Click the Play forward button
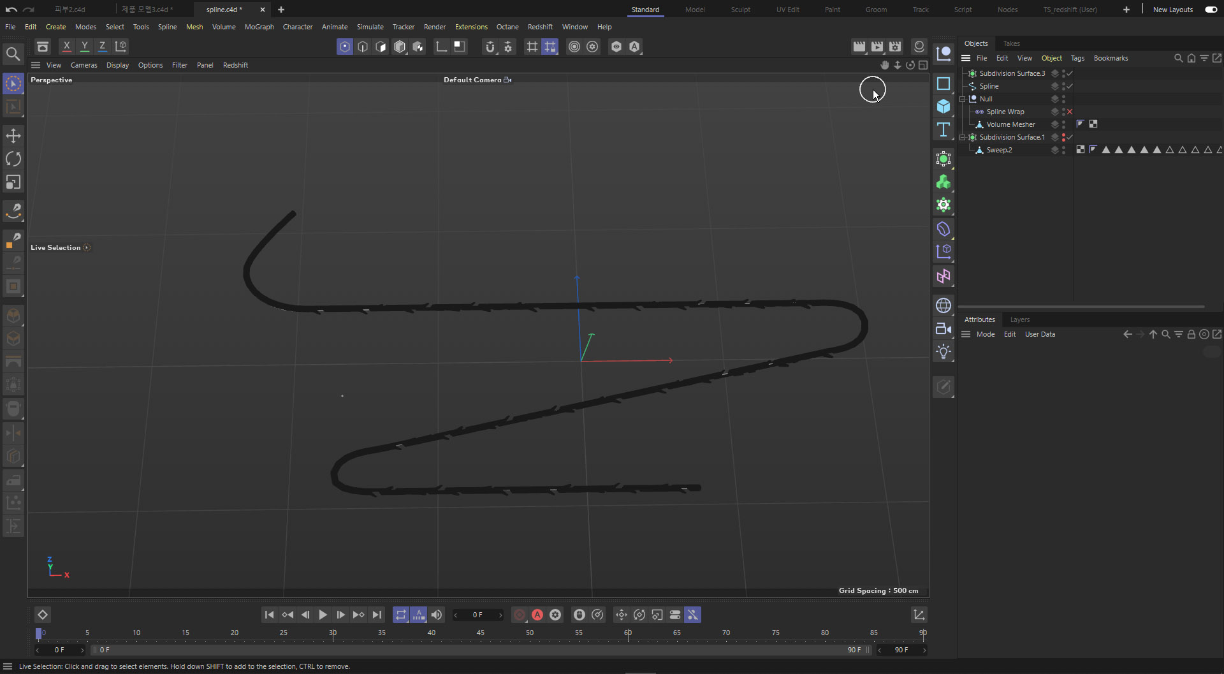 pyautogui.click(x=323, y=615)
